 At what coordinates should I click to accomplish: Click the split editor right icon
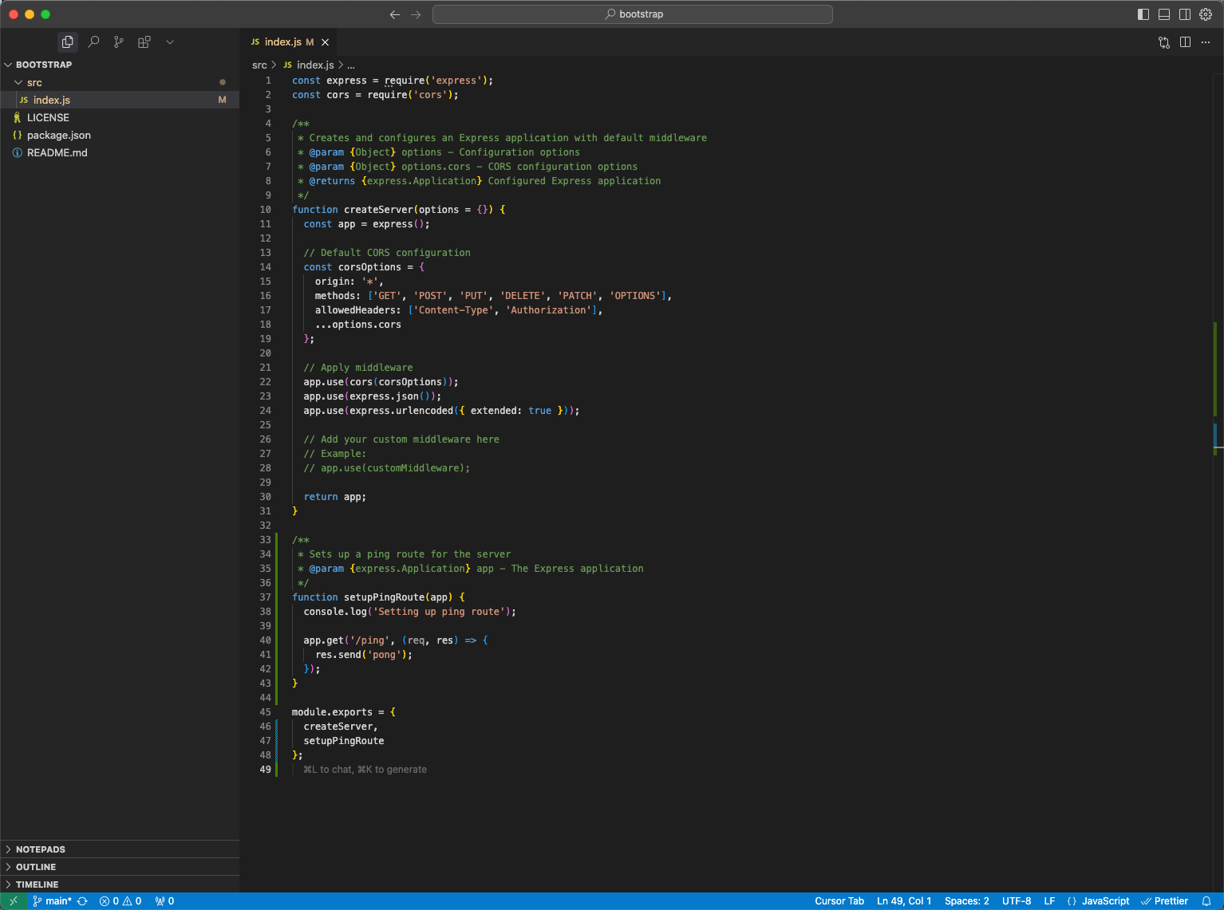tap(1185, 42)
